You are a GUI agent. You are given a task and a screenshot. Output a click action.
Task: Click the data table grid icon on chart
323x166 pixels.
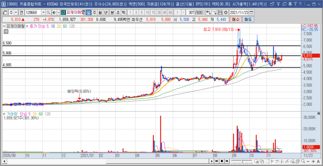click(6, 31)
